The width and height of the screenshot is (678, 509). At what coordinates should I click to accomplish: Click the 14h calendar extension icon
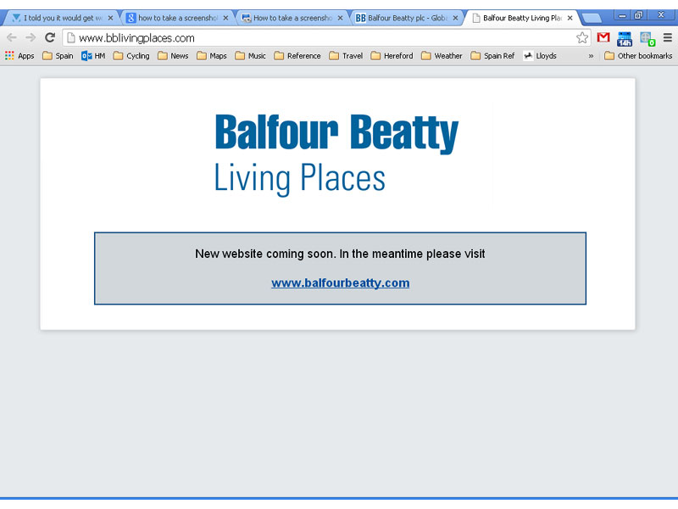pos(625,38)
